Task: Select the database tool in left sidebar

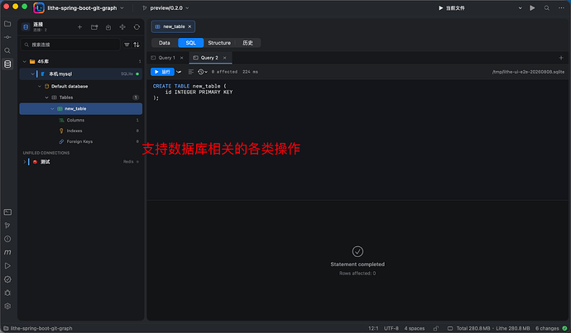Action: 7,64
